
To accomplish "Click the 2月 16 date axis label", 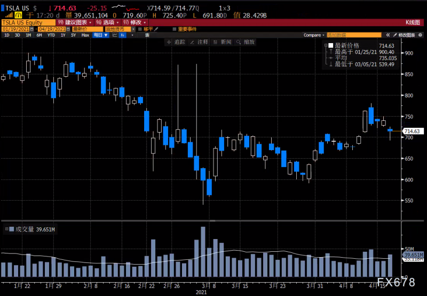I will pos(122,286).
